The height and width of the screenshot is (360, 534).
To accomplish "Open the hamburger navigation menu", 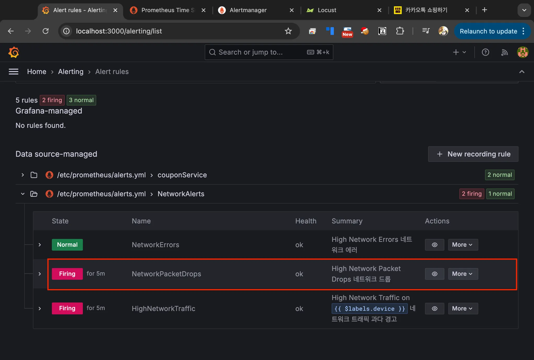I will 14,72.
